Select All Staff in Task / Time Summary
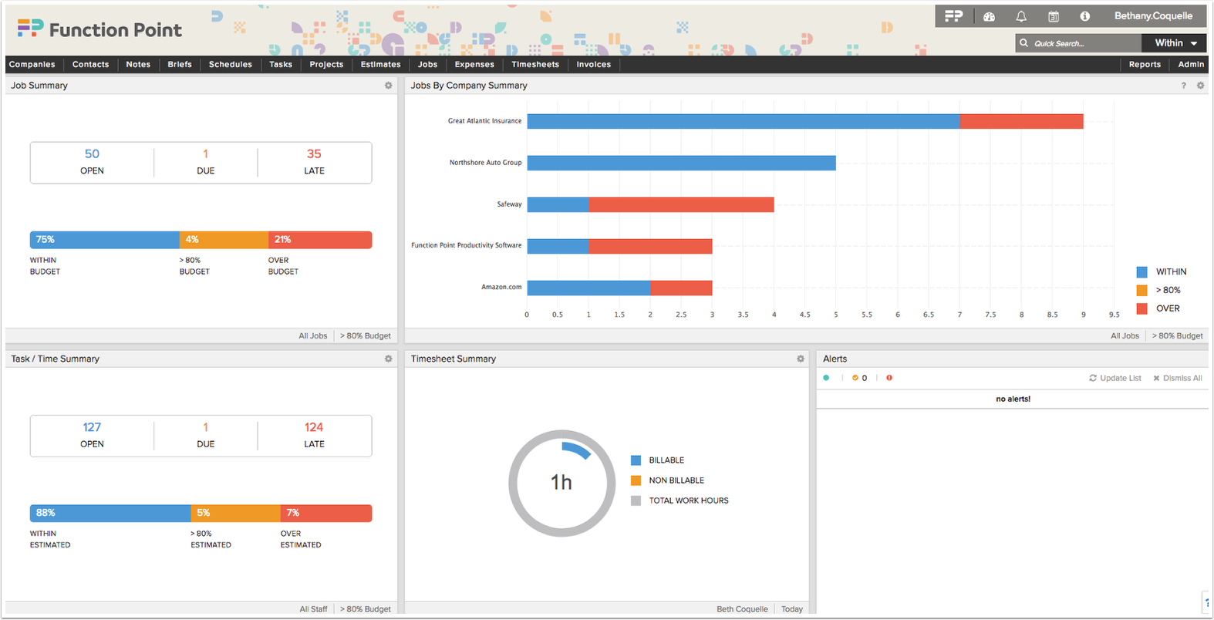 (313, 609)
